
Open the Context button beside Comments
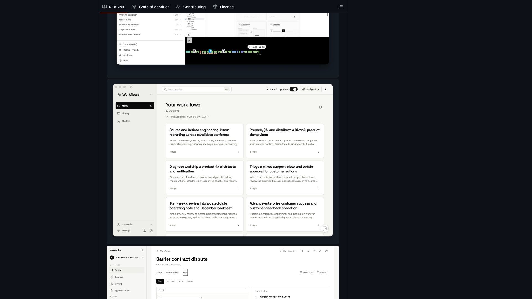[322, 272]
